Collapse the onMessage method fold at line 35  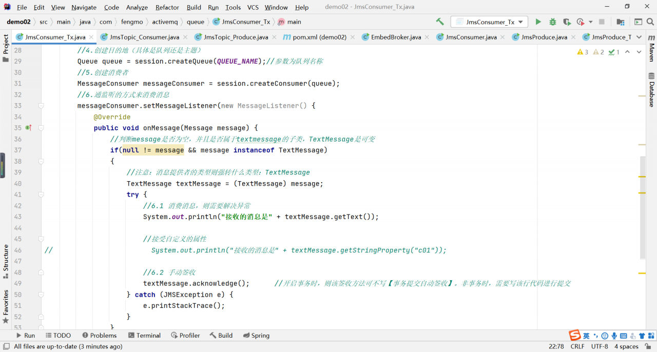pos(41,128)
